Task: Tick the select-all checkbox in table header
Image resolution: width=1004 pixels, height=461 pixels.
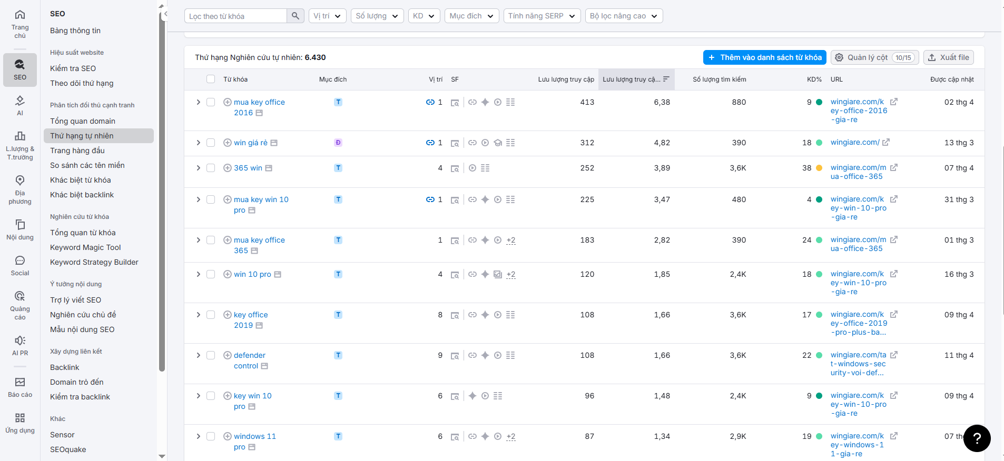Action: tap(211, 79)
